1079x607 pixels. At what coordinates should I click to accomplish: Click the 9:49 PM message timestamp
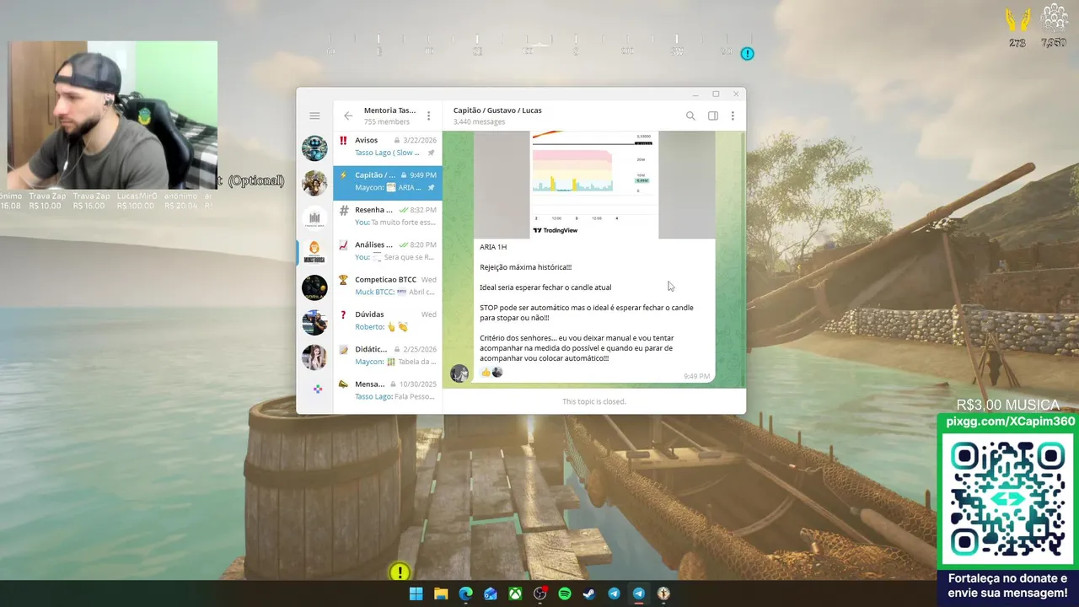coord(696,376)
